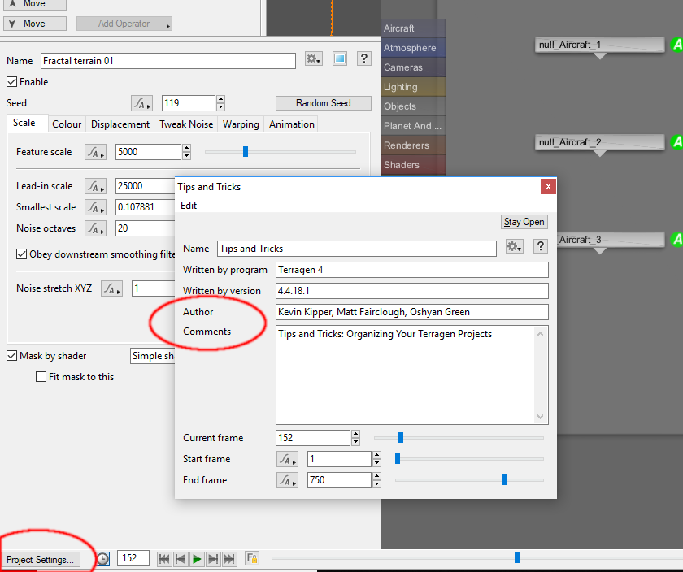This screenshot has height=572, width=683.
Task: Open gear menu in Tips and Tricks dialog
Action: (x=515, y=247)
